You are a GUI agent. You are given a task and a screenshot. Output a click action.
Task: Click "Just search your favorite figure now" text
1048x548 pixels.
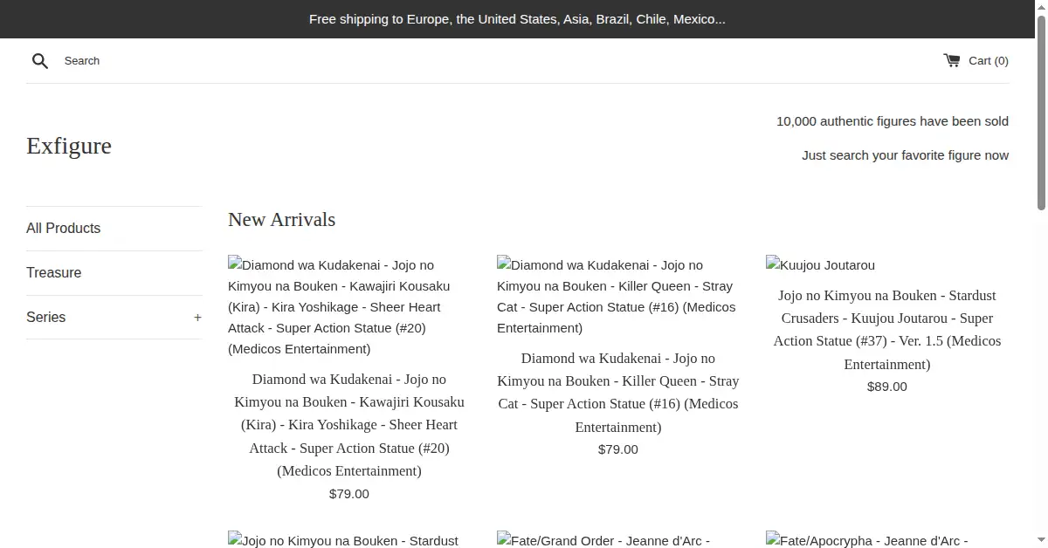pos(905,155)
